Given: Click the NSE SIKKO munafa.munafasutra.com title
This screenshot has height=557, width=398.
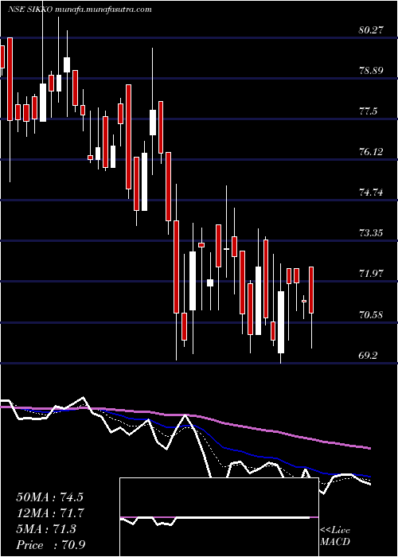Looking at the screenshot, I should 80,10.
